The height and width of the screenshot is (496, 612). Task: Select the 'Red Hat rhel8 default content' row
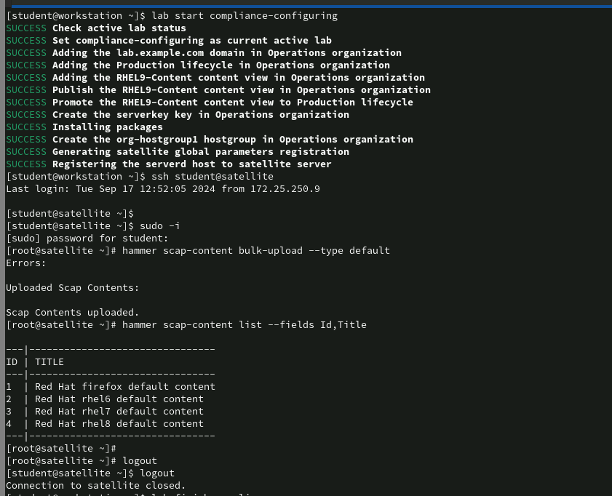tap(119, 423)
